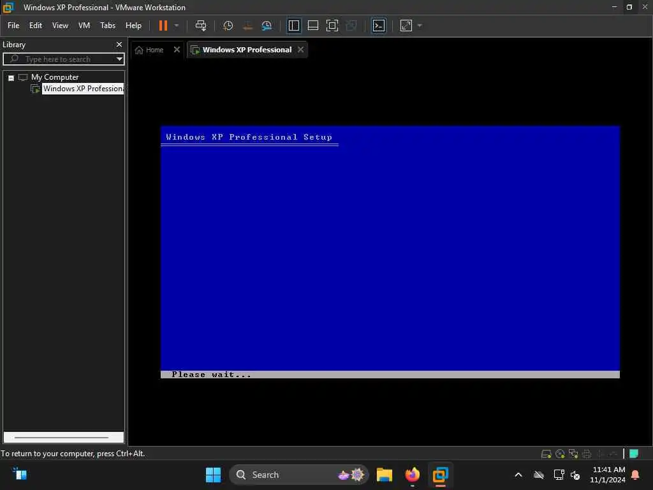Screen dimensions: 653x490
Task: Open the Help menu
Action: (133, 26)
